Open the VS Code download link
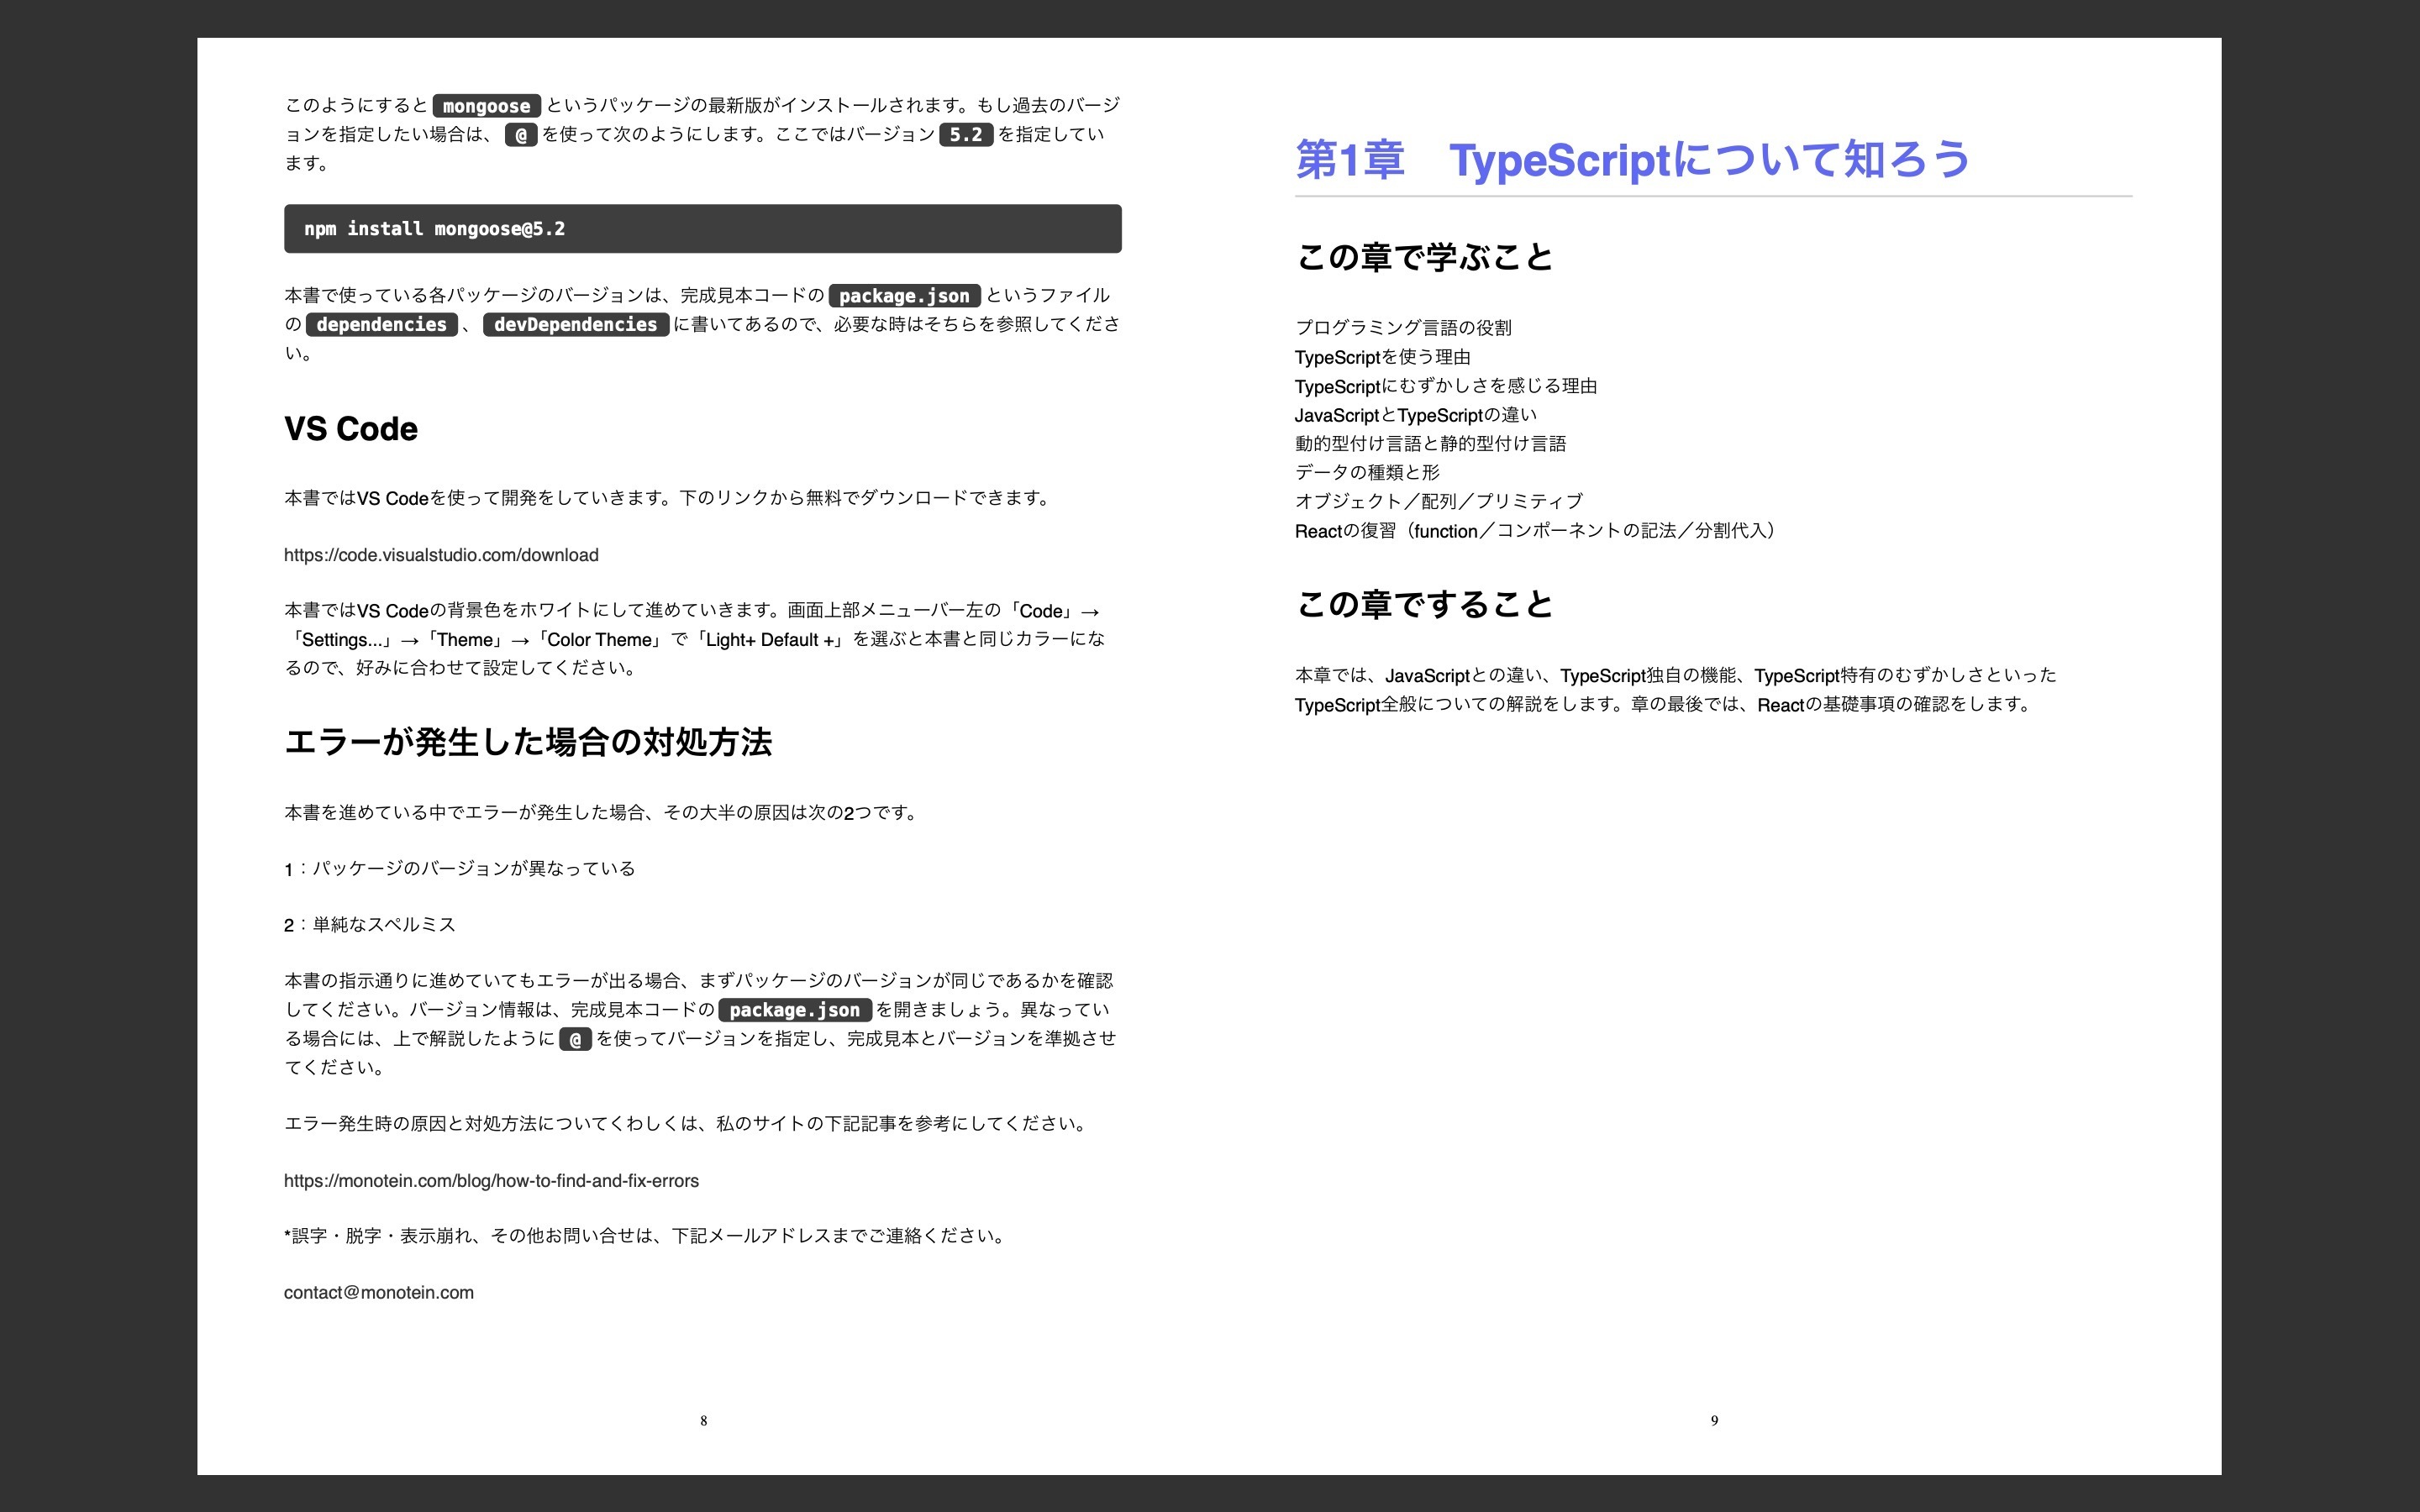The width and height of the screenshot is (2420, 1512). tap(441, 554)
